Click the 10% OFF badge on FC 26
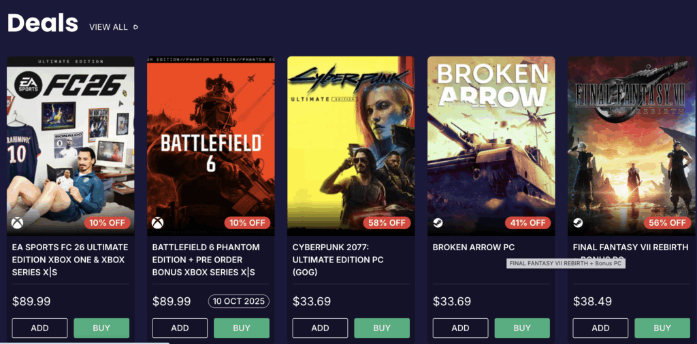This screenshot has width=697, height=344. click(x=107, y=223)
